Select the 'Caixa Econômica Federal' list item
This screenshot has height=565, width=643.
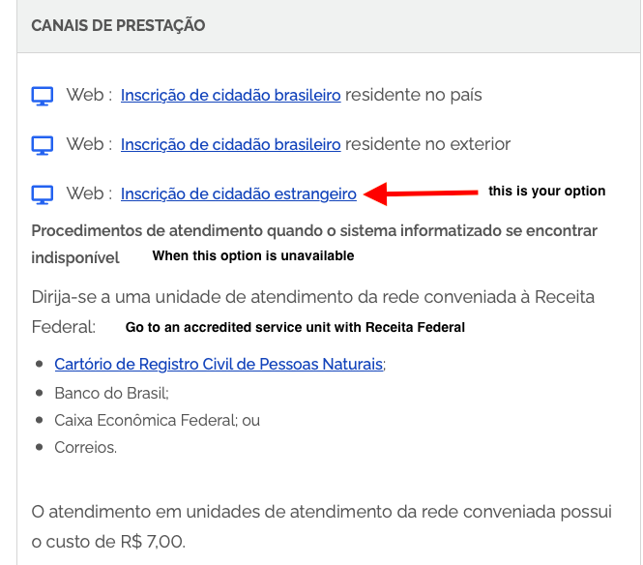click(x=157, y=420)
